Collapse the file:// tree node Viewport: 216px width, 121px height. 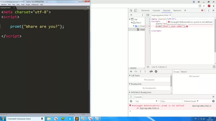coord(131,23)
